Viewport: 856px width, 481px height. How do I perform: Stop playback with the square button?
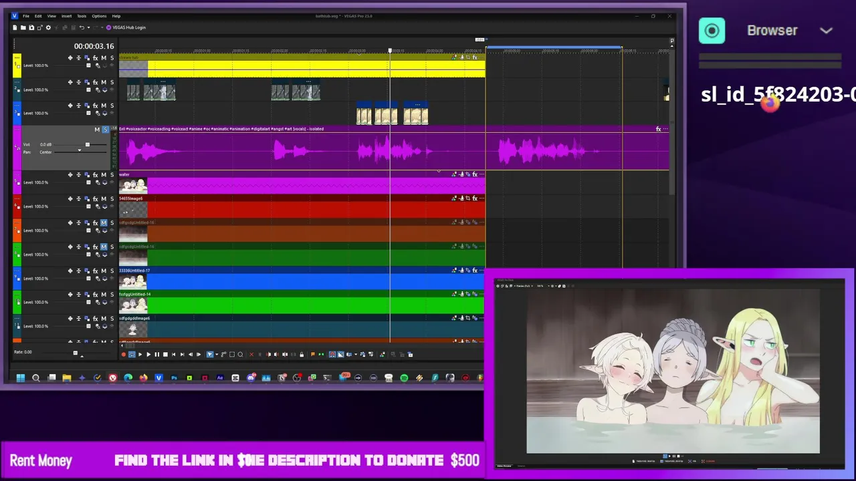pyautogui.click(x=165, y=354)
